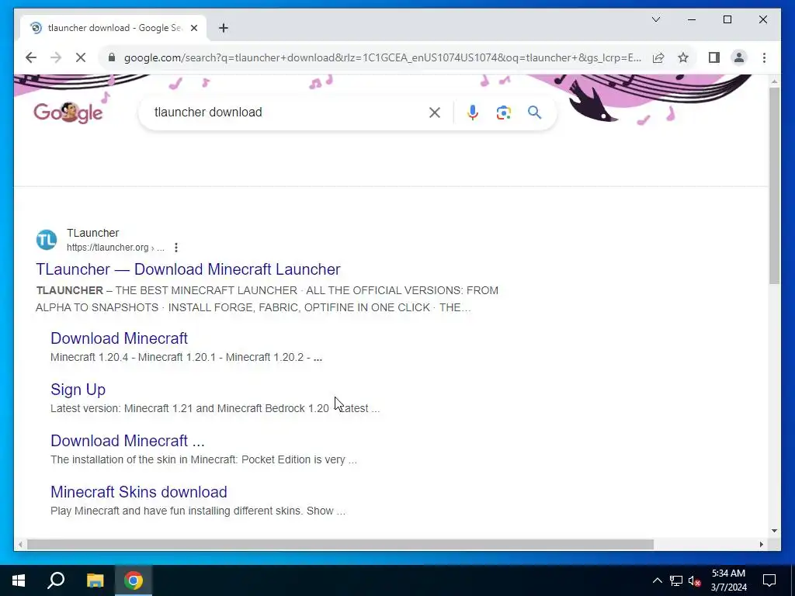Open the 'Download Minecraft ...' sitelink
Image resolution: width=795 pixels, height=596 pixels.
128,441
